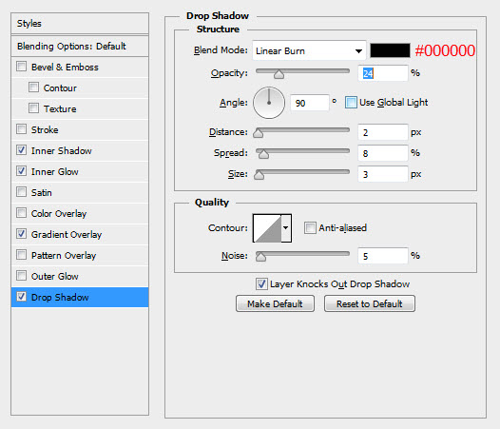Viewport: 500px width, 429px height.
Task: Toggle Layer Knocks Out Drop Shadow
Action: click(x=261, y=283)
